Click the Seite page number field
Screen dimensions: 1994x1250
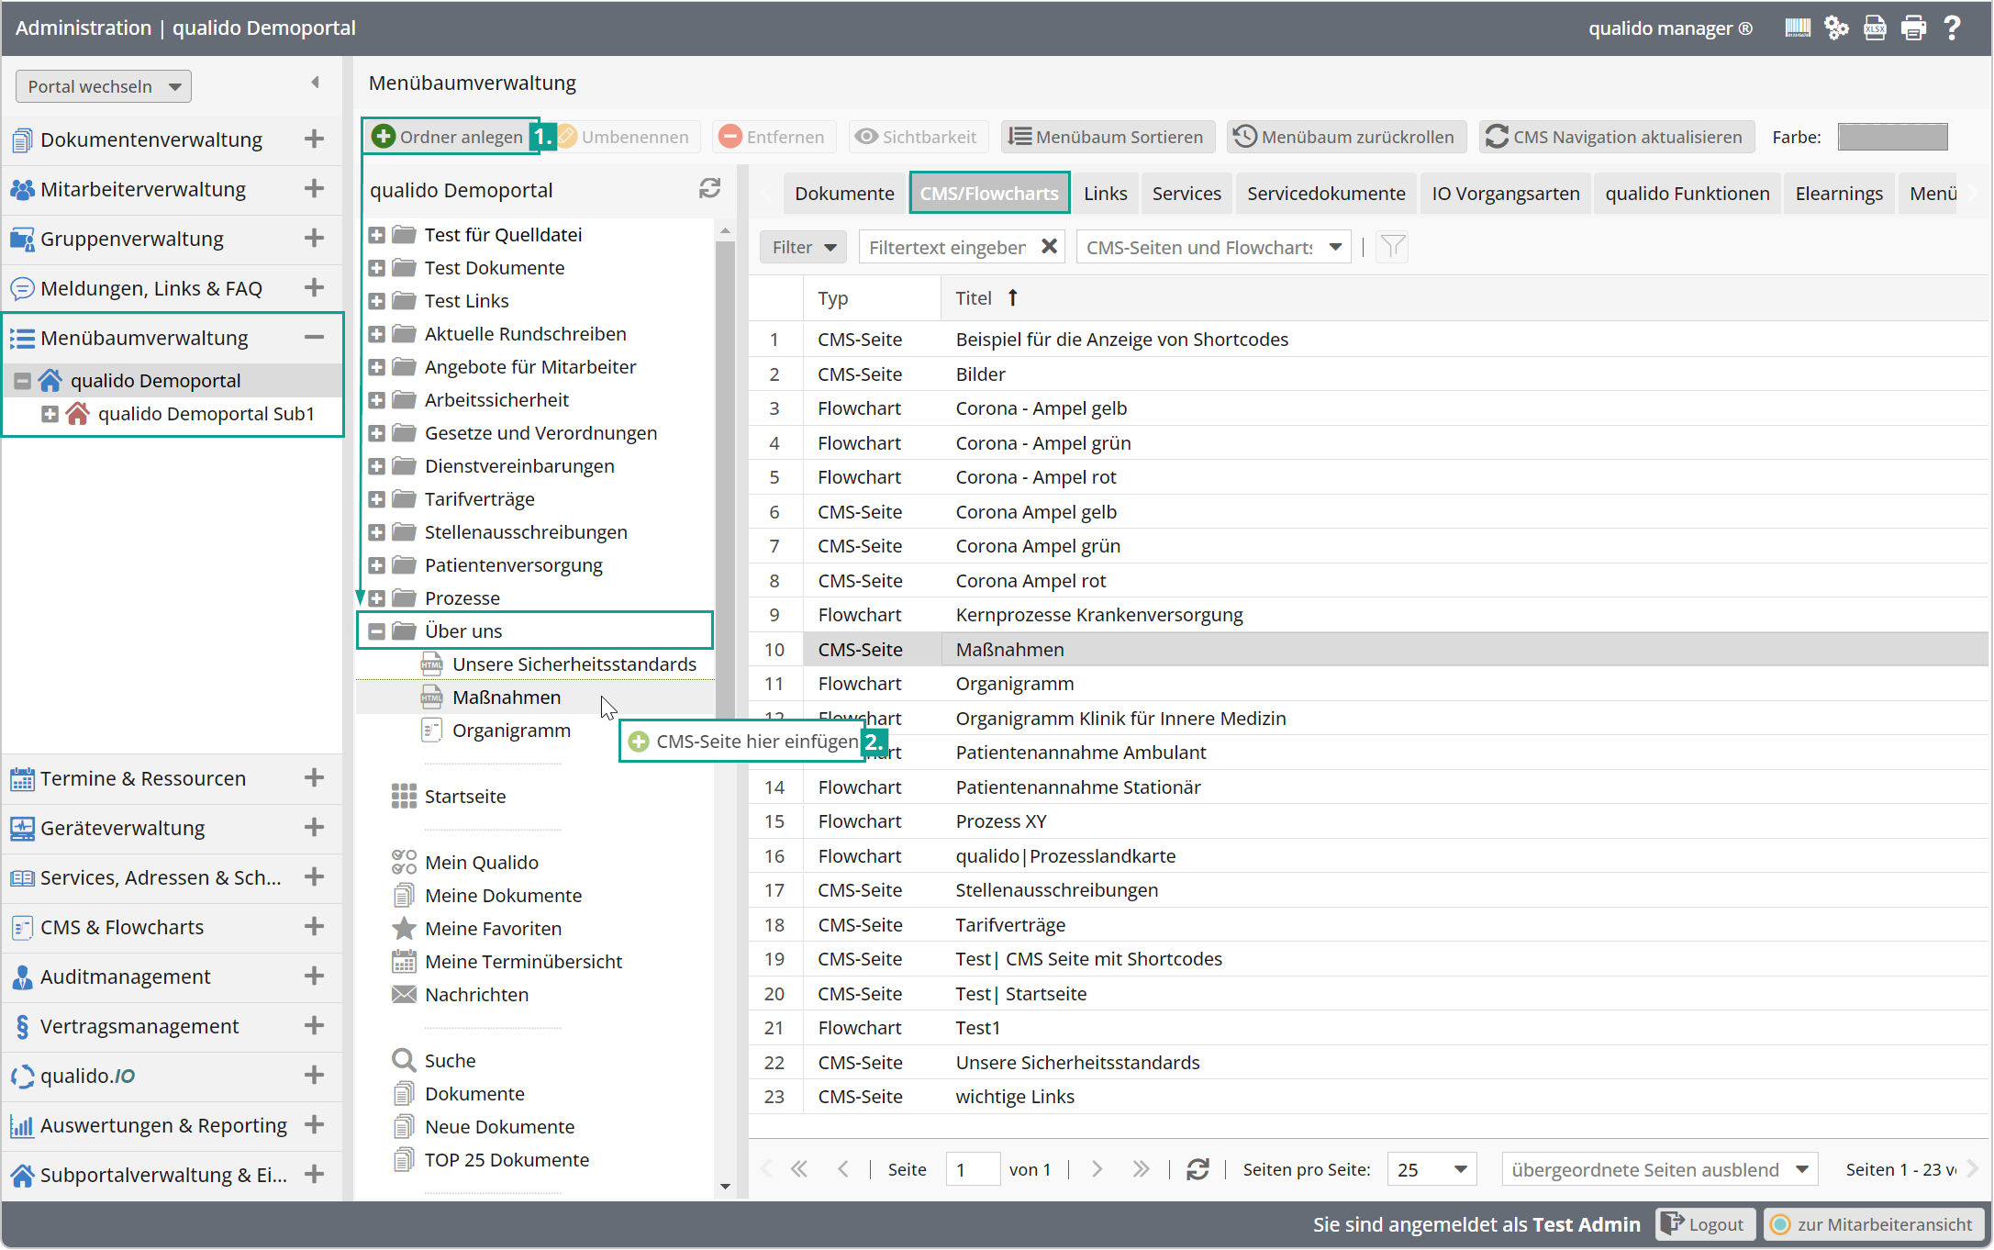[x=973, y=1169]
